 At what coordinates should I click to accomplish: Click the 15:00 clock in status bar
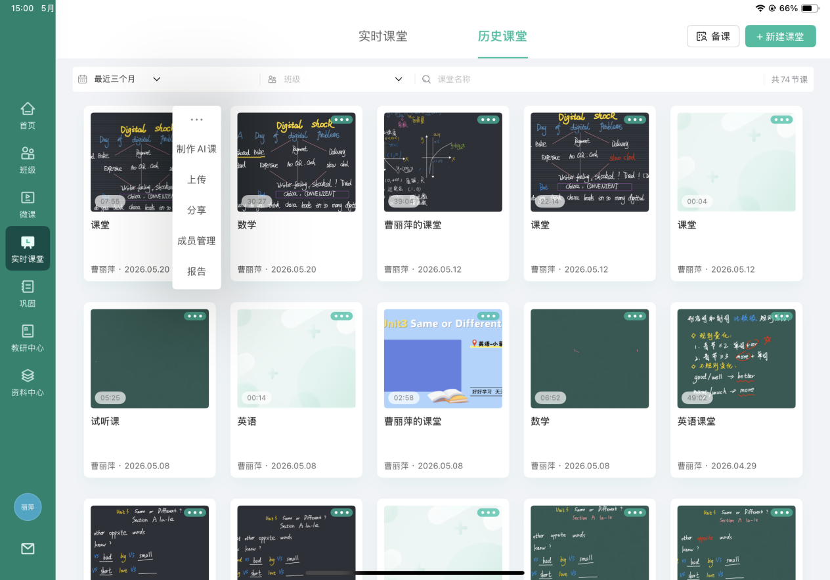coord(22,8)
